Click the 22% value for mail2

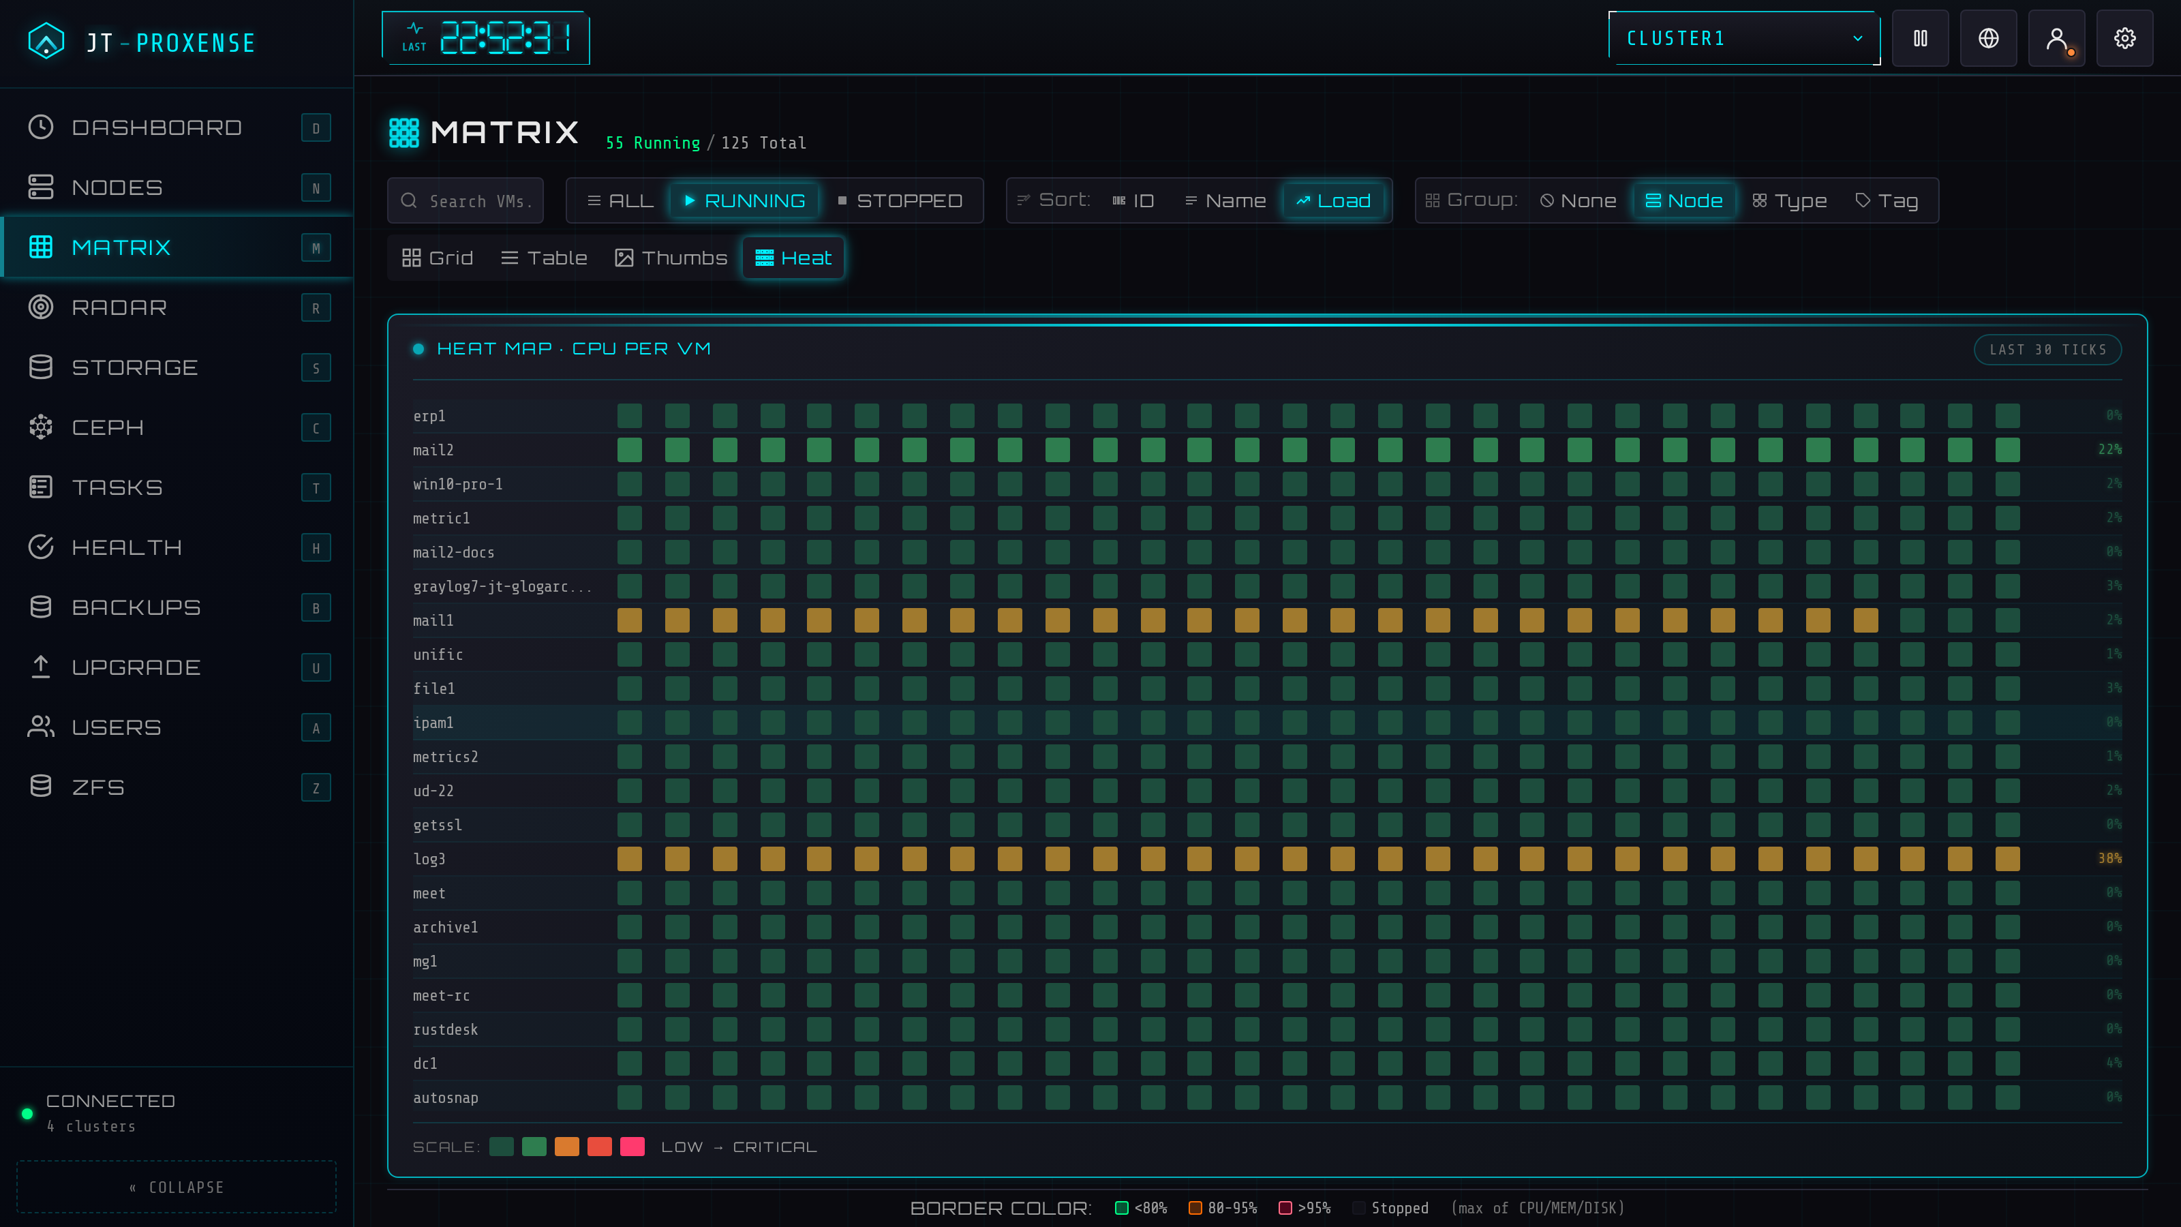pos(2109,450)
